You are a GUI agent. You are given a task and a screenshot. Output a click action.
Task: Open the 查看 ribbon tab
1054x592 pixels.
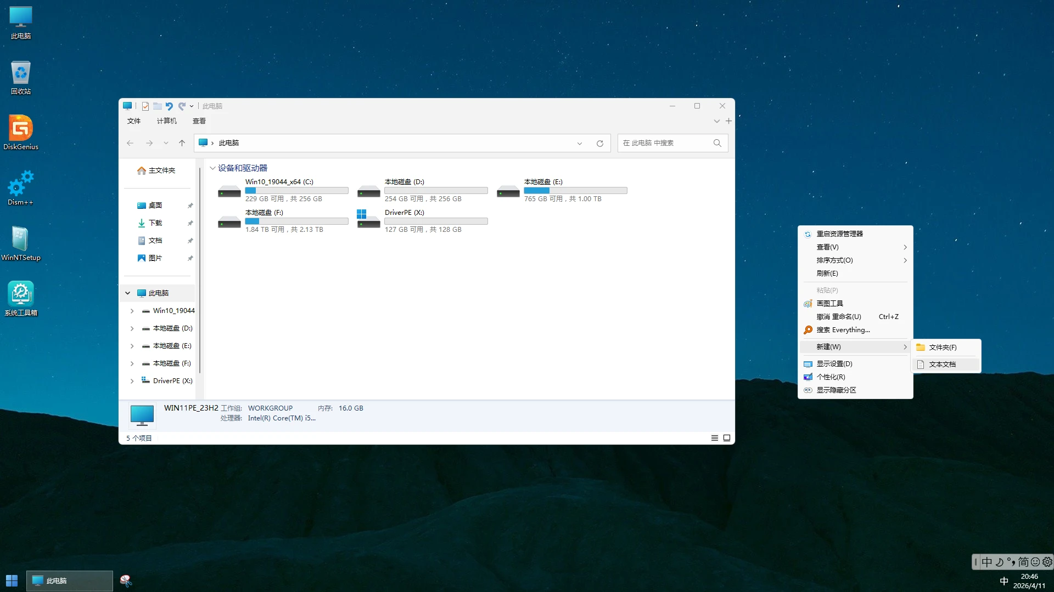tap(199, 121)
